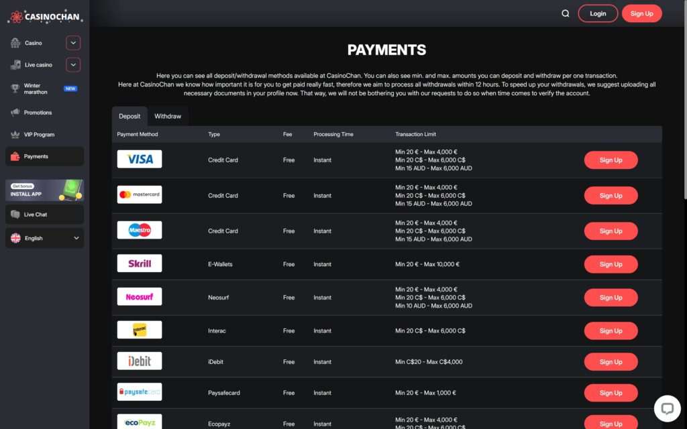Select the Promotions trophy icon in sidebar
The image size is (687, 429).
pos(17,113)
